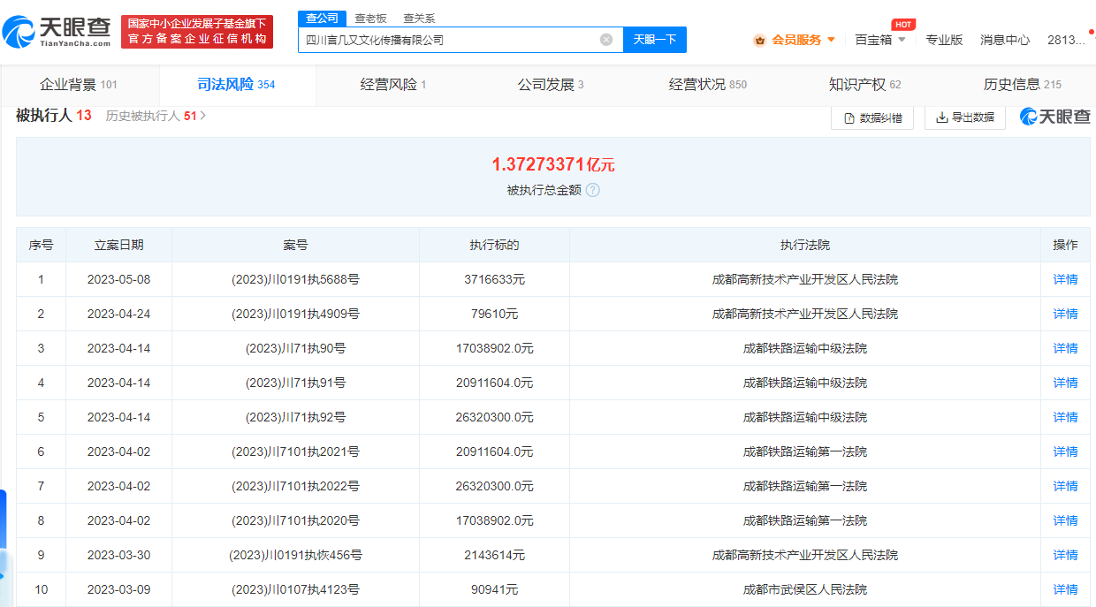1096x607 pixels.
Task: Click the 数据纠错 button
Action: coord(872,118)
